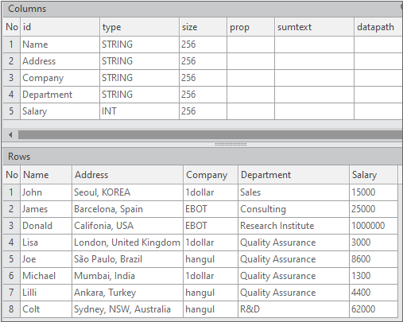The width and height of the screenshot is (403, 322).
Task: Click the 'EBOT' company cell for James
Action: (211, 209)
